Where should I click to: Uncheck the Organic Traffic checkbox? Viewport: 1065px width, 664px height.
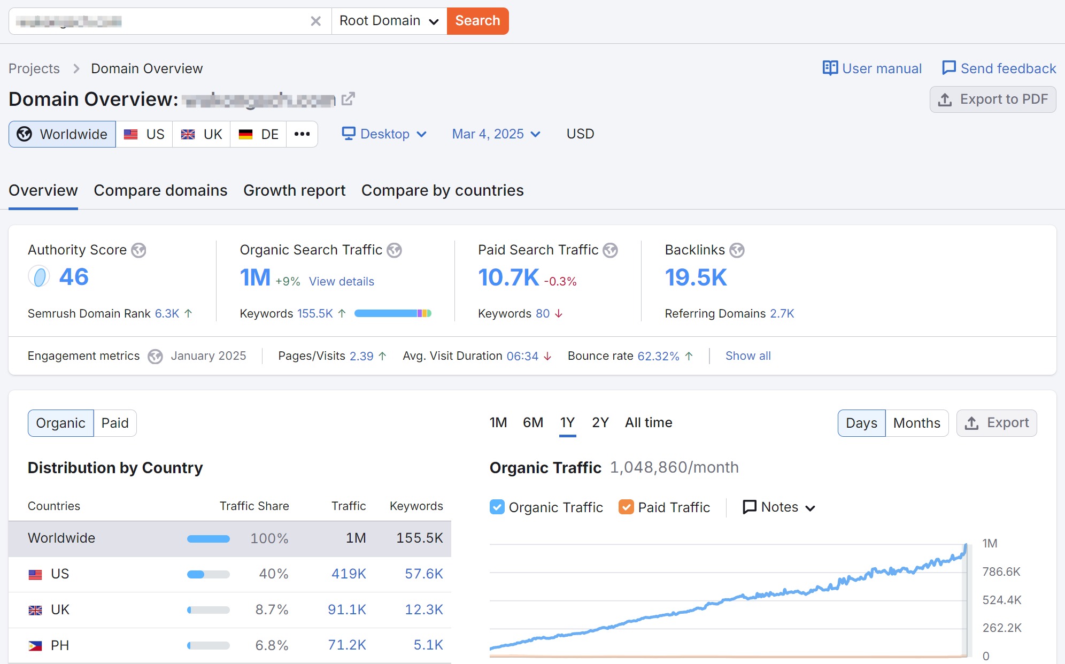pos(497,507)
